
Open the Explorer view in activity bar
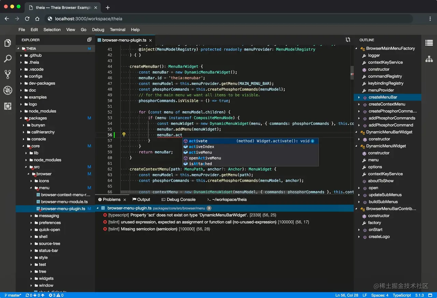pos(8,43)
